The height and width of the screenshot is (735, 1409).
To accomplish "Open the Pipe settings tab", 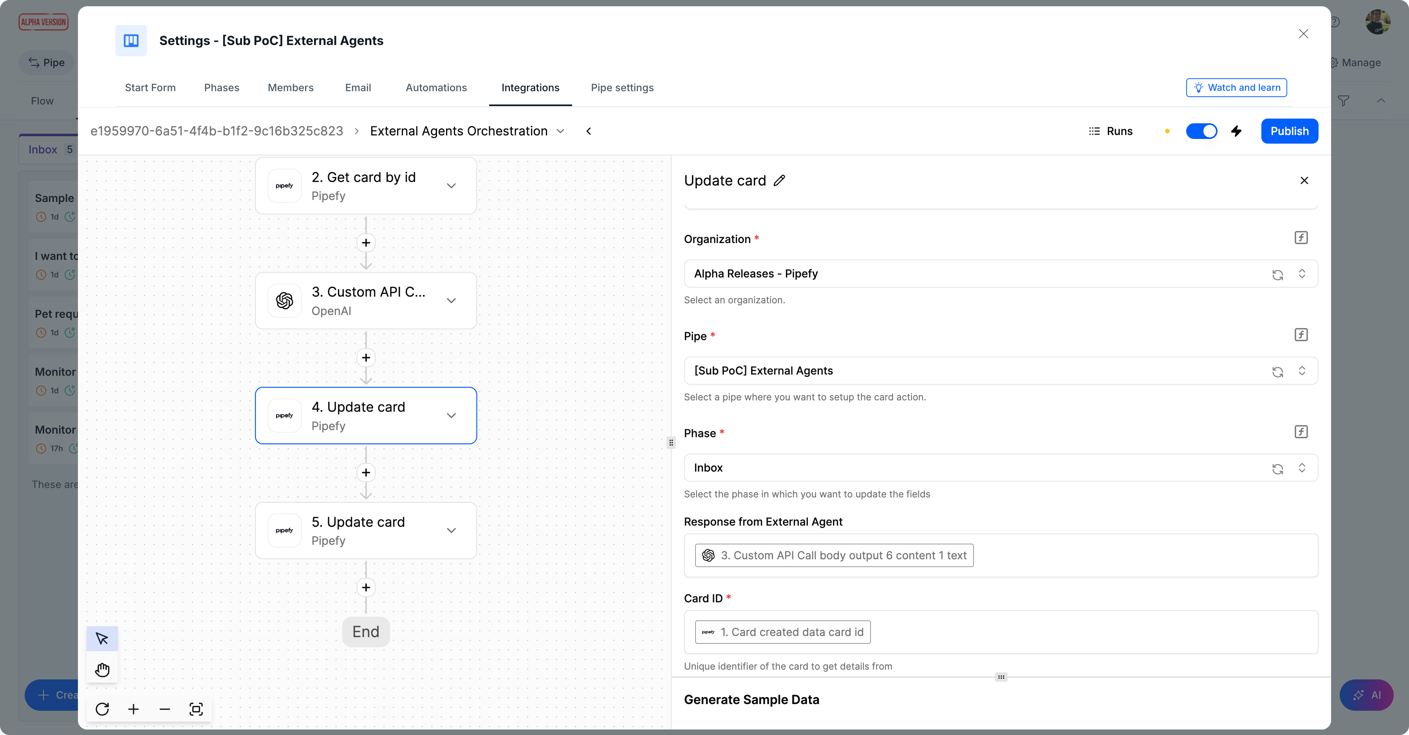I will (622, 87).
